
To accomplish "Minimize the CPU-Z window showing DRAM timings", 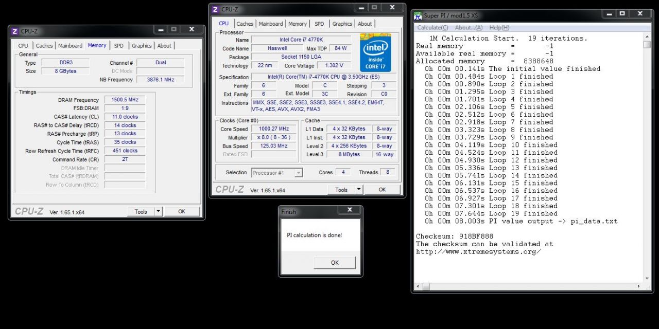I will pos(161,30).
